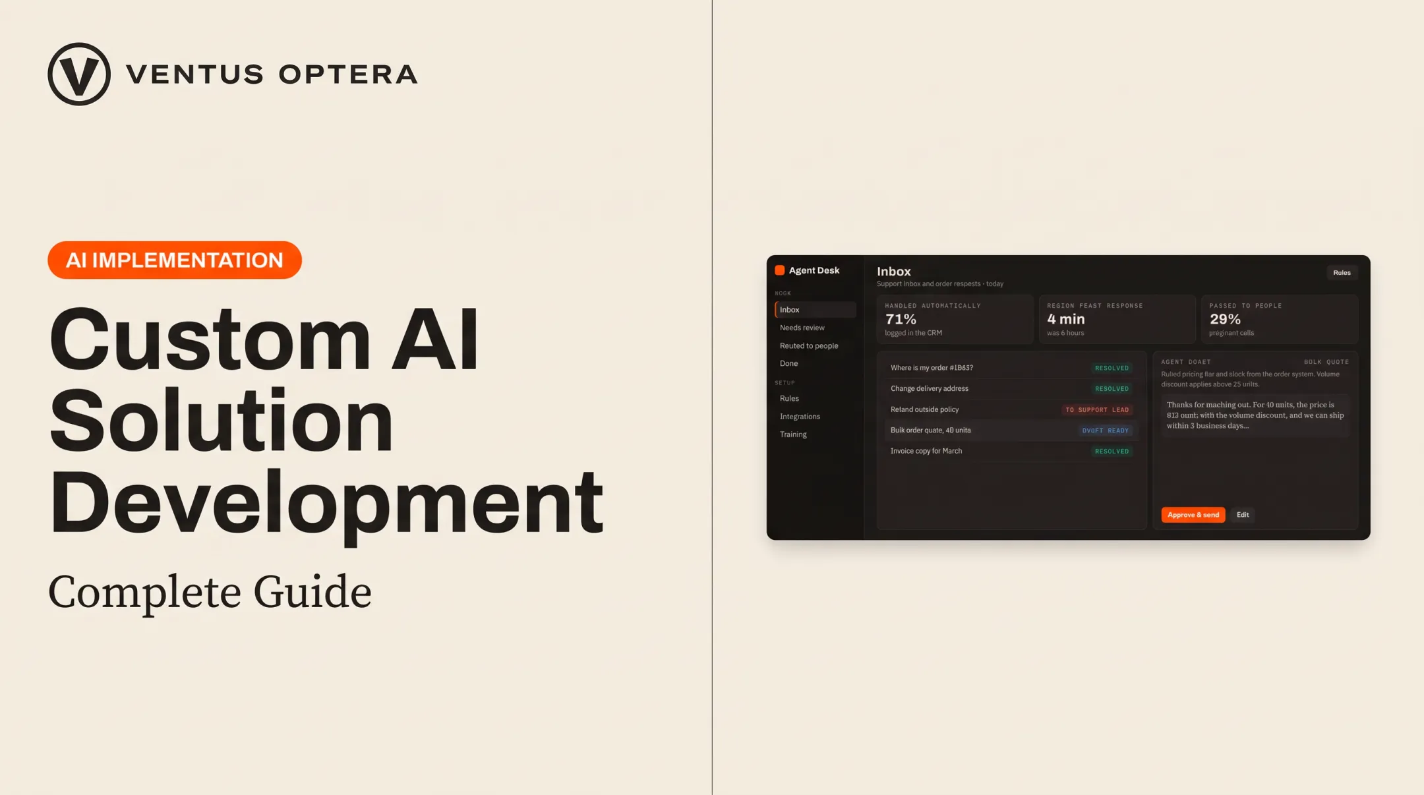Select Inbox in the Agent Desk sidebar
Screen dimensions: 1424x795
pos(816,310)
